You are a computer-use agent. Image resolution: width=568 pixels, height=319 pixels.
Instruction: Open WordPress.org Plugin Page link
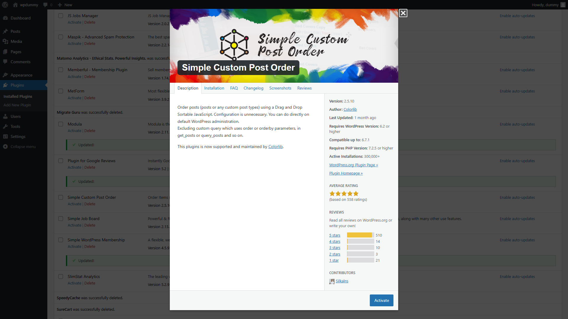(354, 165)
